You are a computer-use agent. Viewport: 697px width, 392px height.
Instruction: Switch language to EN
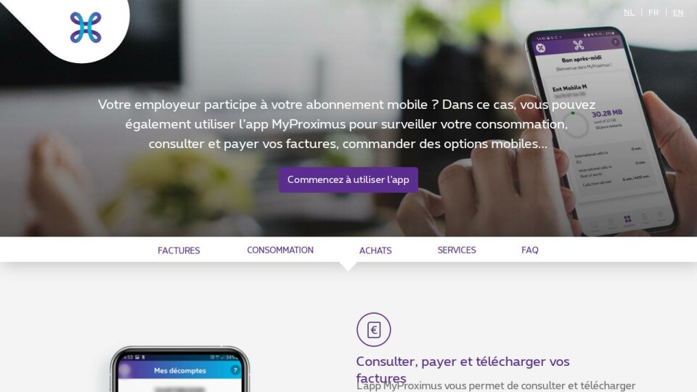point(678,12)
